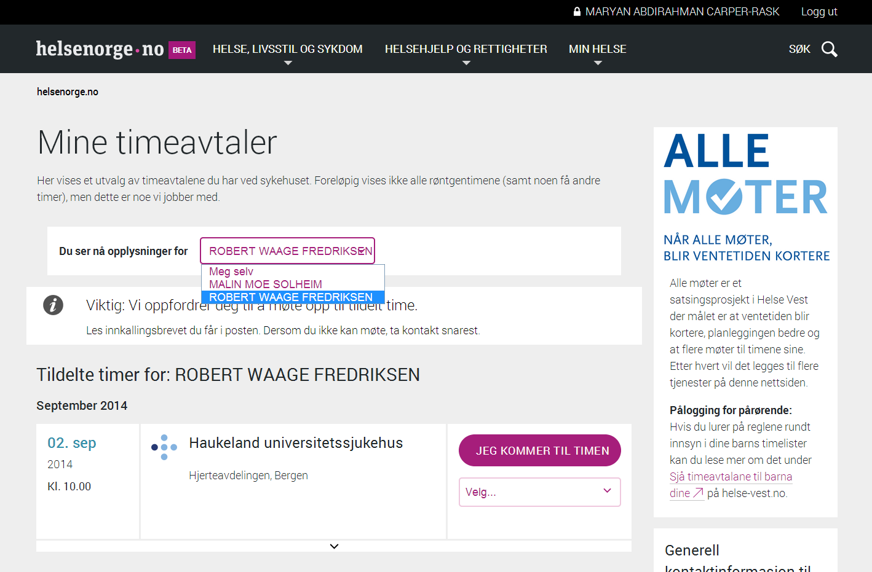
Task: Open the Min helse menu
Action: click(597, 49)
